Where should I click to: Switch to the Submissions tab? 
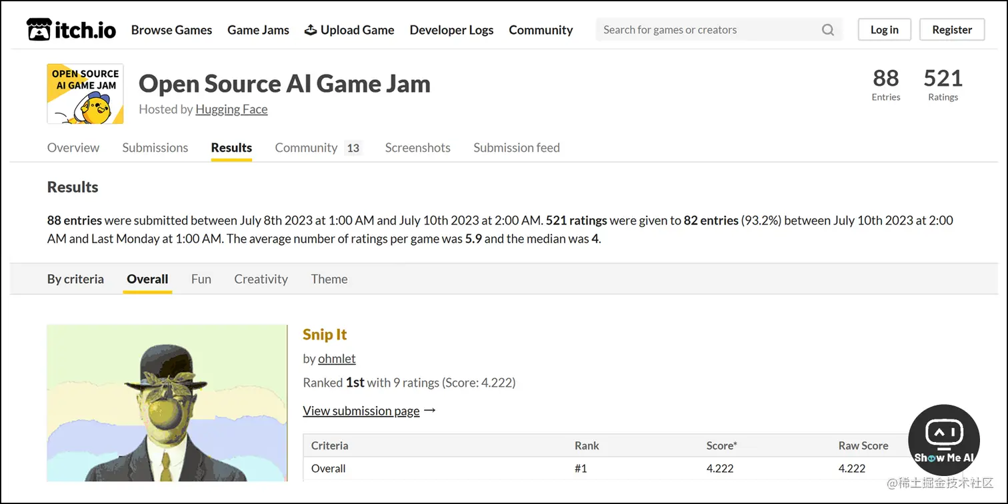pyautogui.click(x=155, y=148)
